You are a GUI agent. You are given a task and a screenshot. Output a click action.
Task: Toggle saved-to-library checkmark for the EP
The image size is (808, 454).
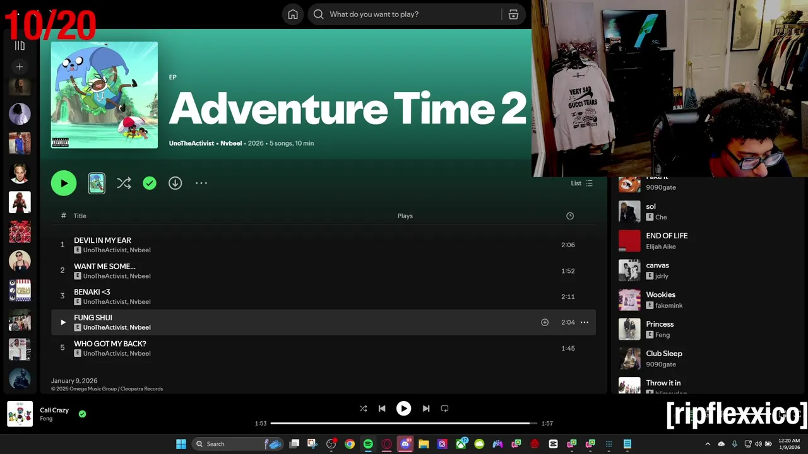click(150, 183)
